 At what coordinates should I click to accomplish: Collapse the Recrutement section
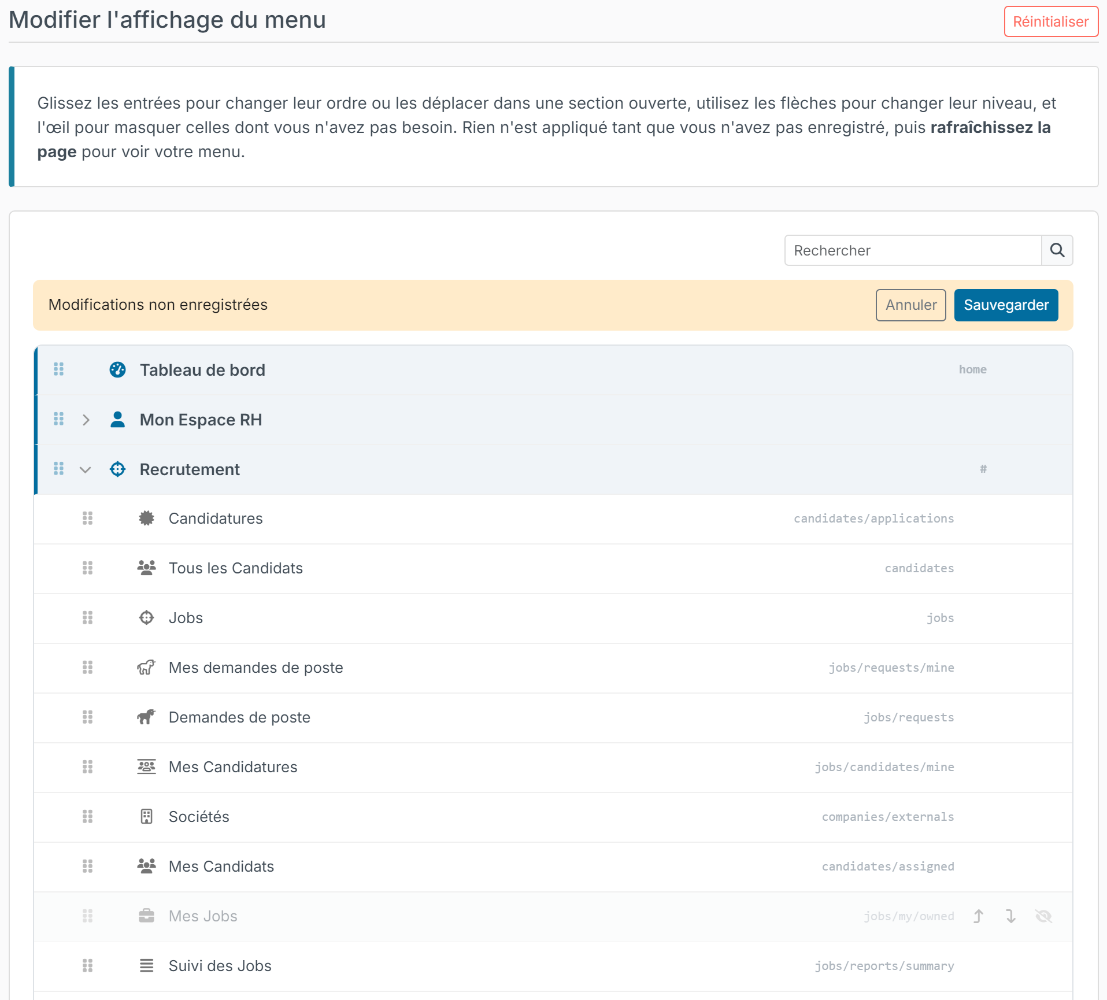pyautogui.click(x=86, y=469)
